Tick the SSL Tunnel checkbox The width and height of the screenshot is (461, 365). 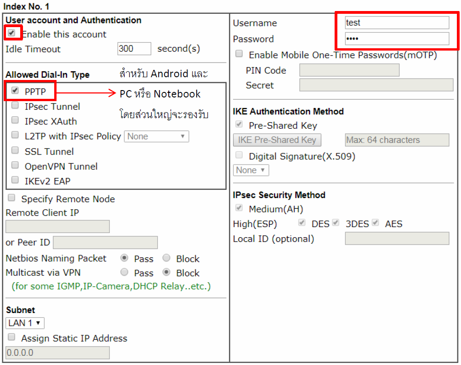click(x=15, y=151)
